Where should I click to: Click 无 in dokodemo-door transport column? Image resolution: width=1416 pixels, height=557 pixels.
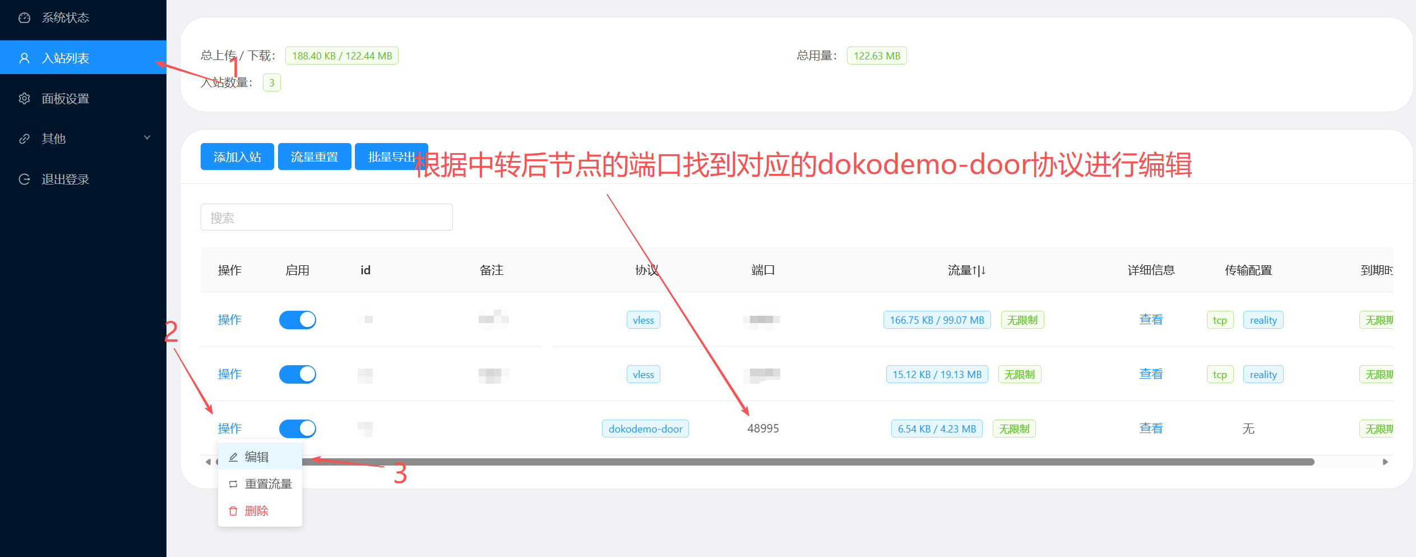[1248, 429]
